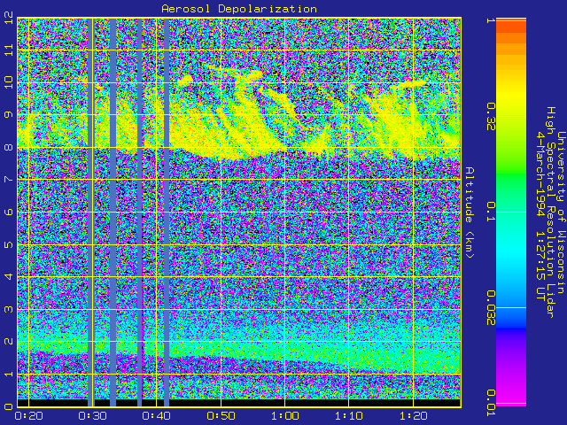The image size is (567, 425).
Task: Click the color scale value 1
Action: pyautogui.click(x=491, y=20)
